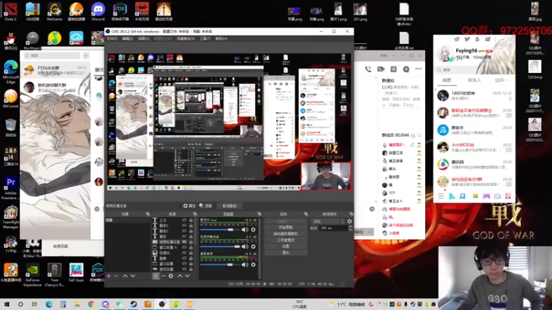552x310 pixels.
Task: Pop out the 来源 dock panel
Action: click(195, 214)
